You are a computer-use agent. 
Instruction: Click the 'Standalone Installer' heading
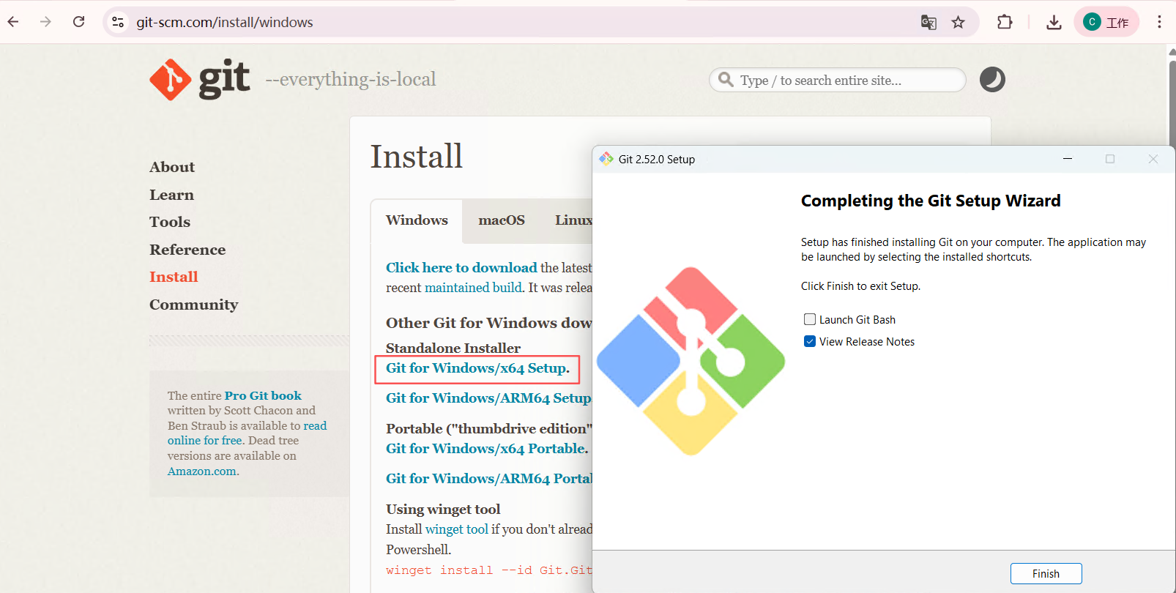[x=453, y=348]
